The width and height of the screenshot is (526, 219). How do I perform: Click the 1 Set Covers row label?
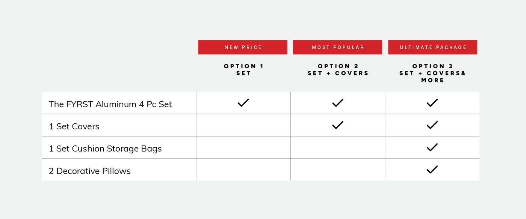74,126
